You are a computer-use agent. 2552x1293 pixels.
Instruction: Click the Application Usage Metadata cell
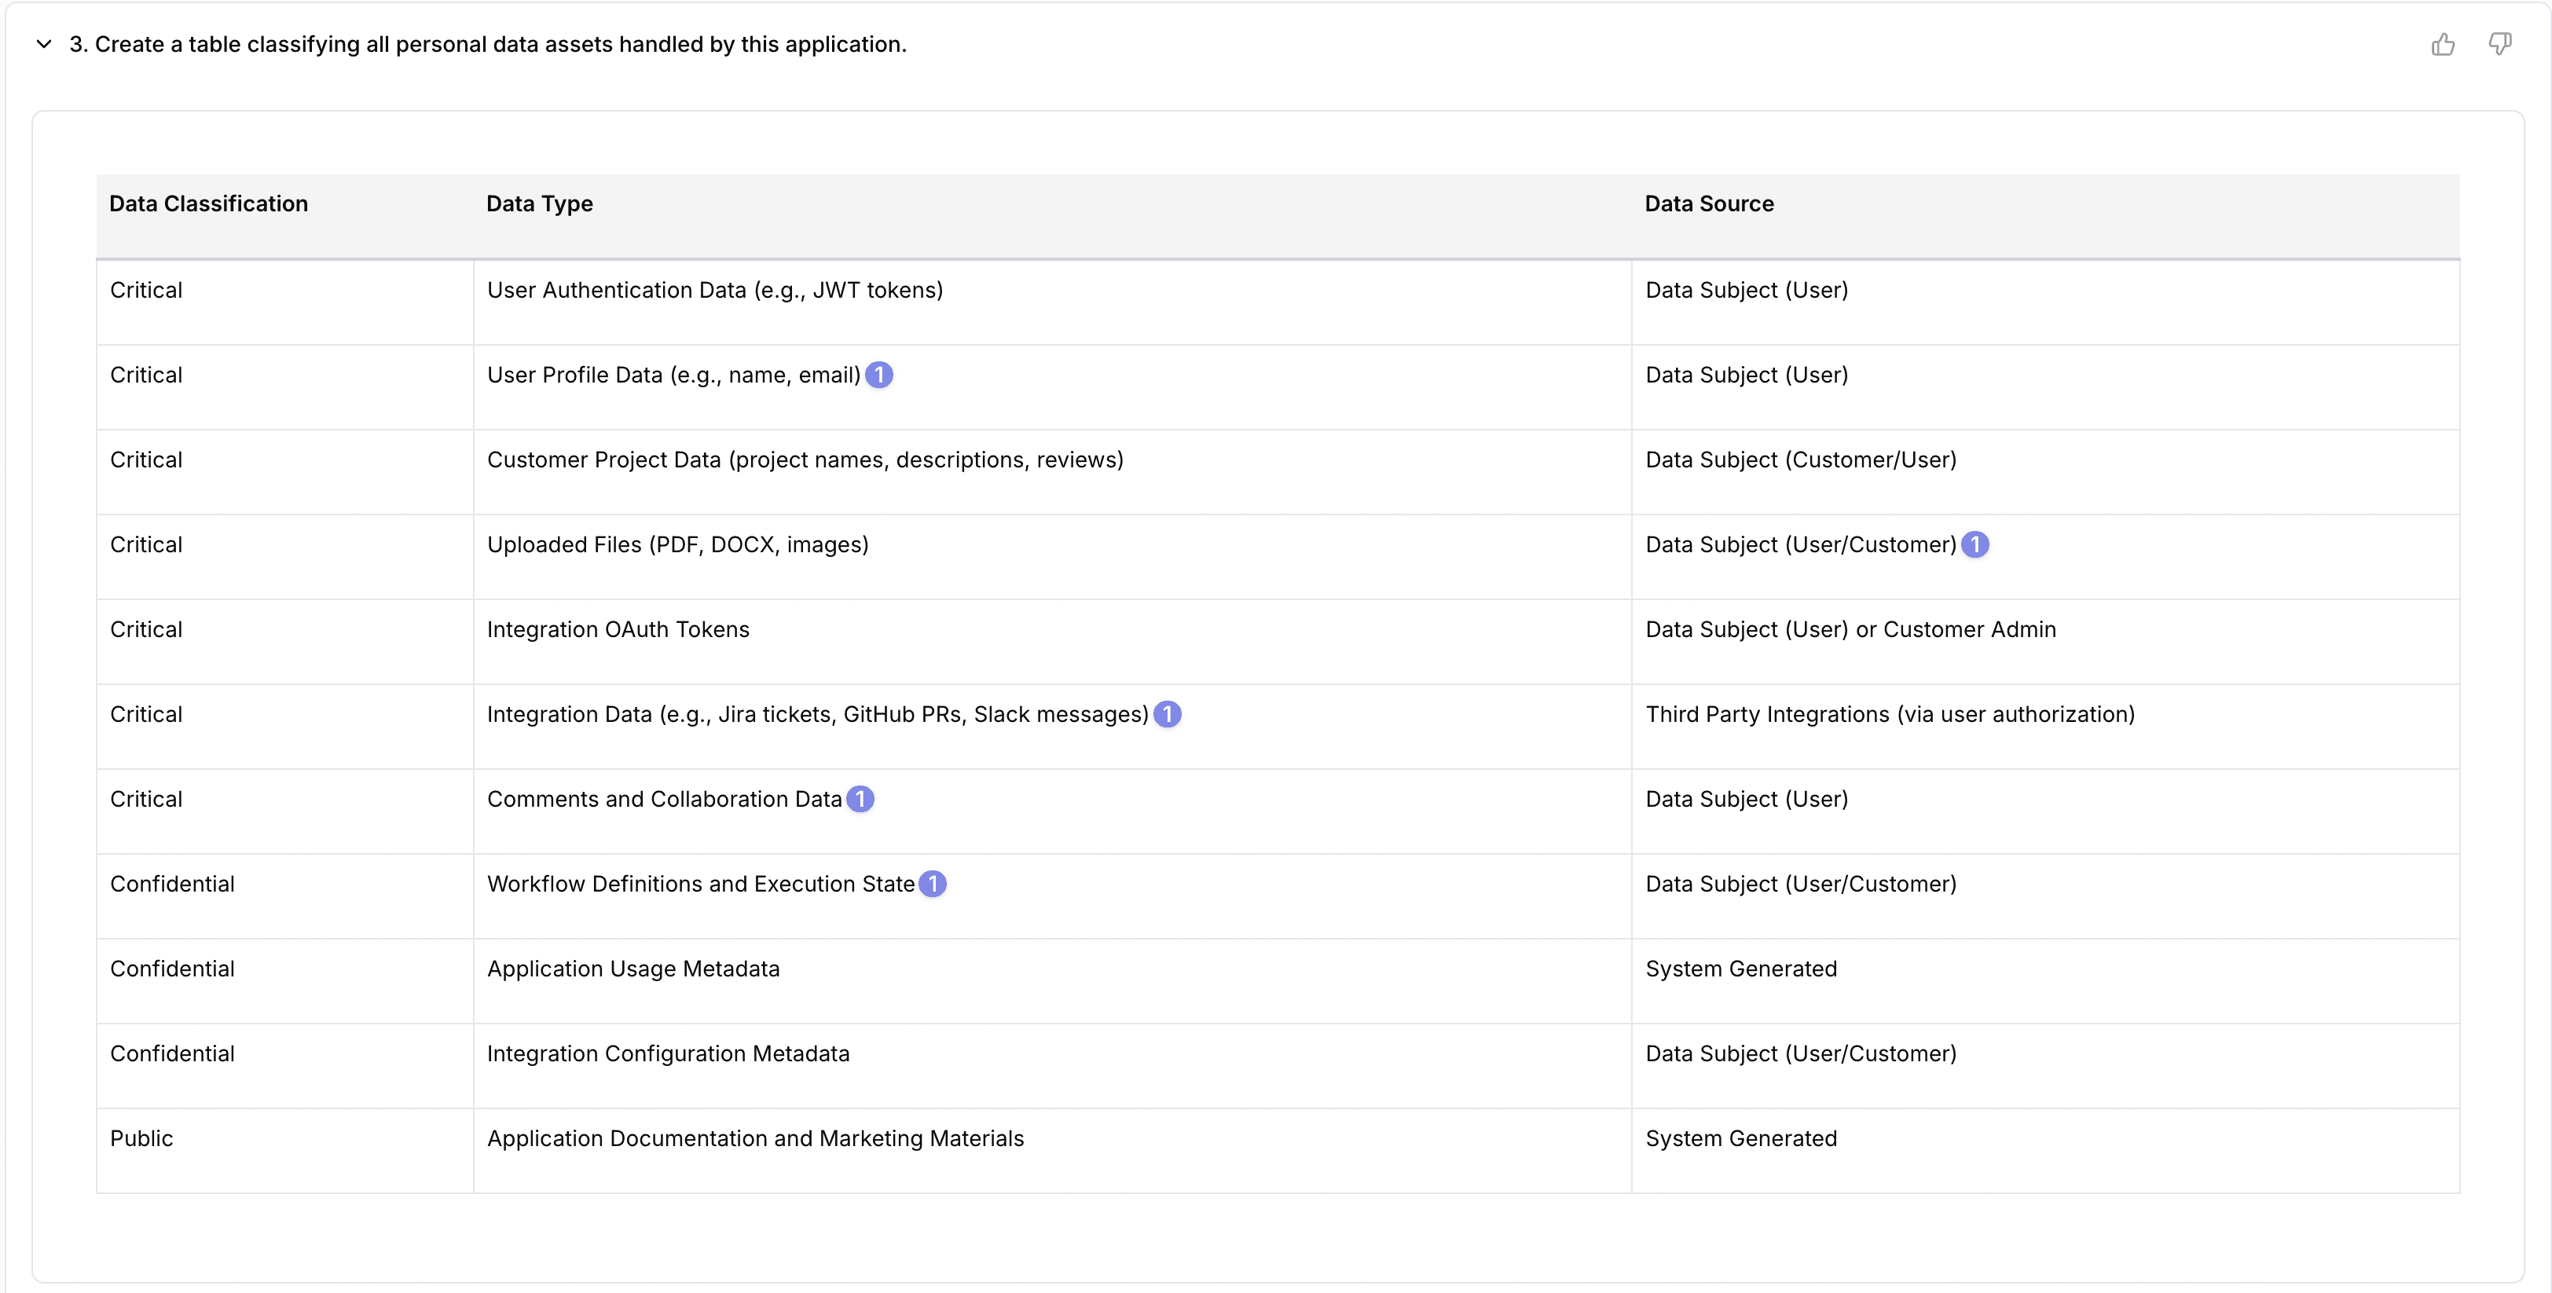[633, 969]
